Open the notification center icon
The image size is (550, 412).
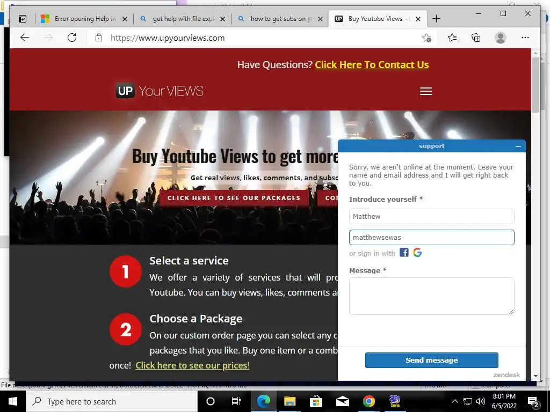[x=533, y=402]
